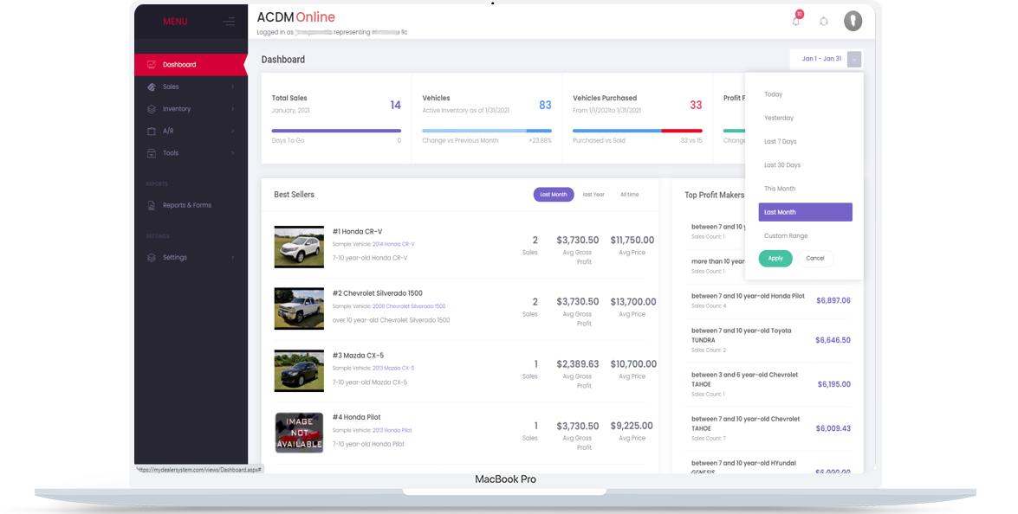Click the $6,646.50 Toyota Tundra profit
This screenshot has width=1018, height=514.
[833, 340]
